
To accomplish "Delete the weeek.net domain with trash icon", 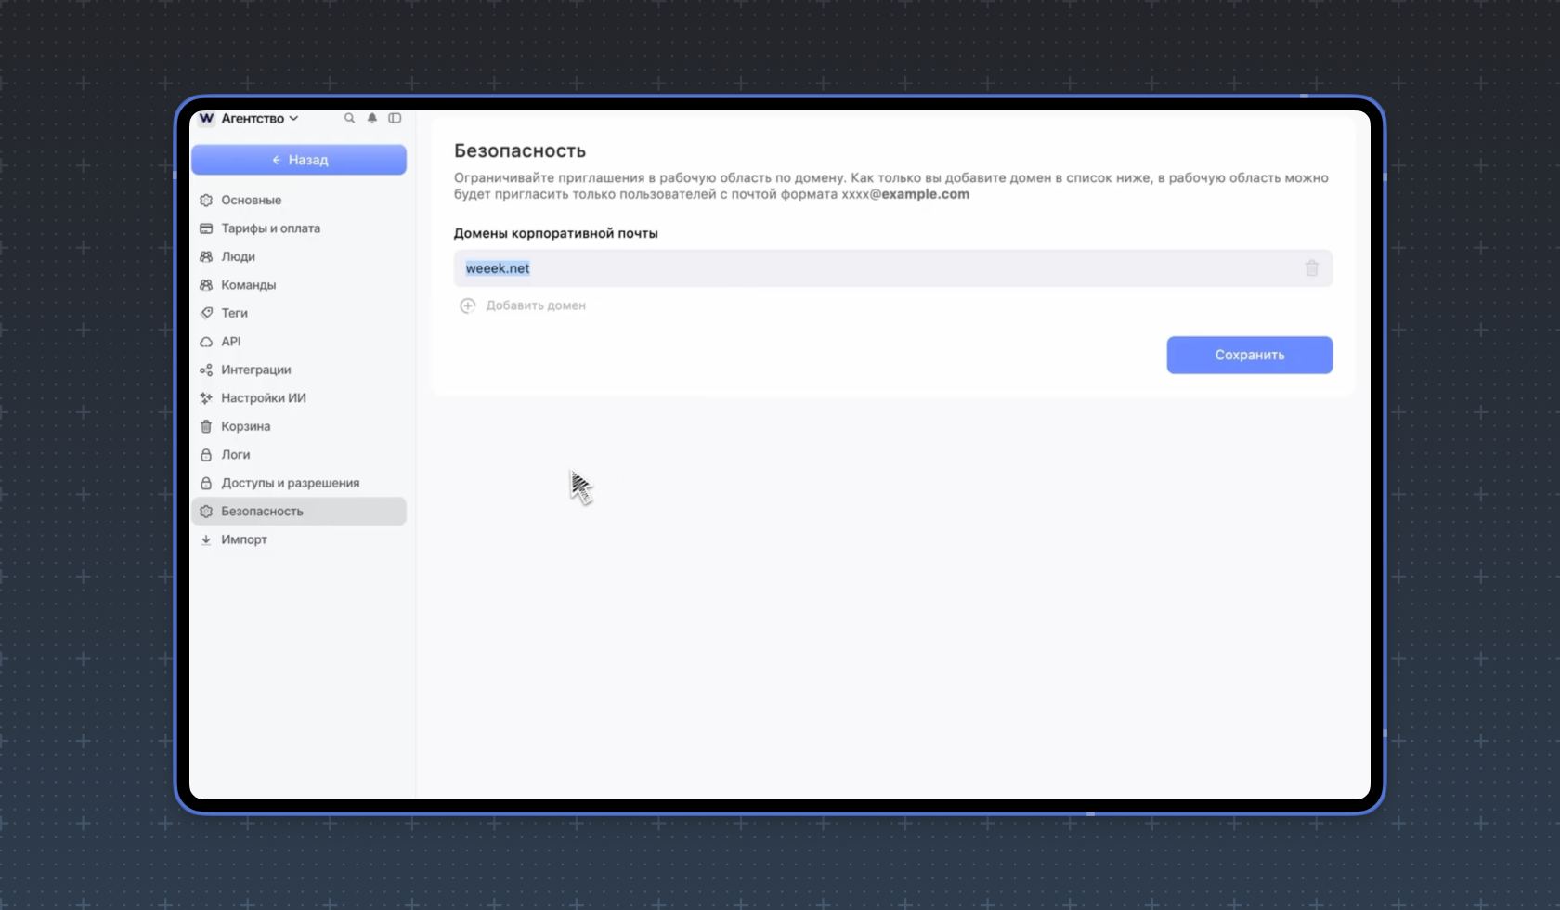I will (1311, 268).
